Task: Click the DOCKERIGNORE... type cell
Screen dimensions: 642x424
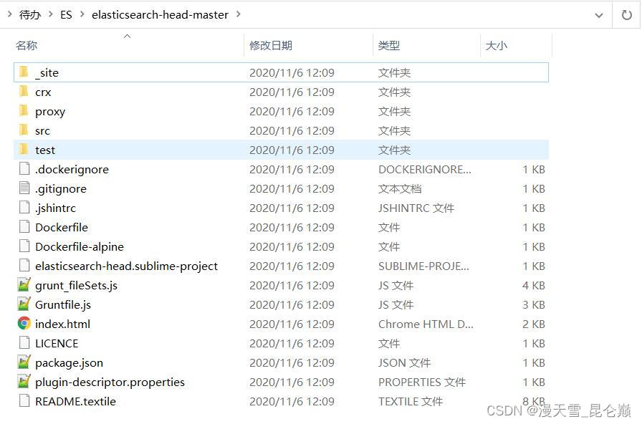Action: 425,170
